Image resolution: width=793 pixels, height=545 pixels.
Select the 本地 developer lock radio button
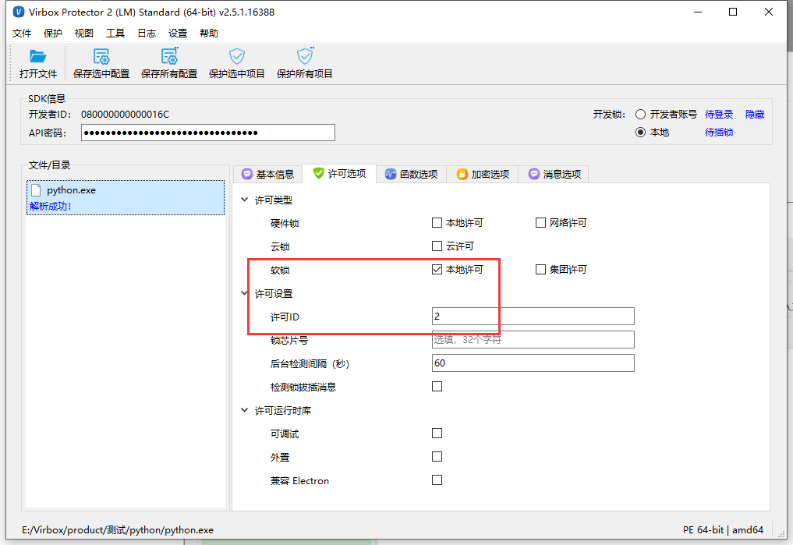pyautogui.click(x=641, y=133)
